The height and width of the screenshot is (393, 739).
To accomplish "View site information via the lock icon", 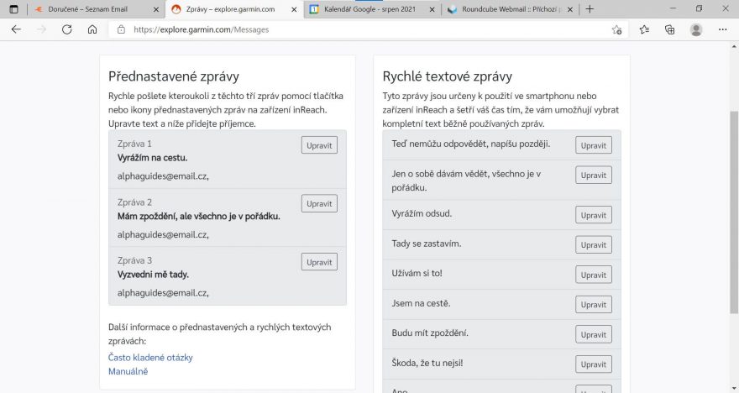I will click(121, 29).
